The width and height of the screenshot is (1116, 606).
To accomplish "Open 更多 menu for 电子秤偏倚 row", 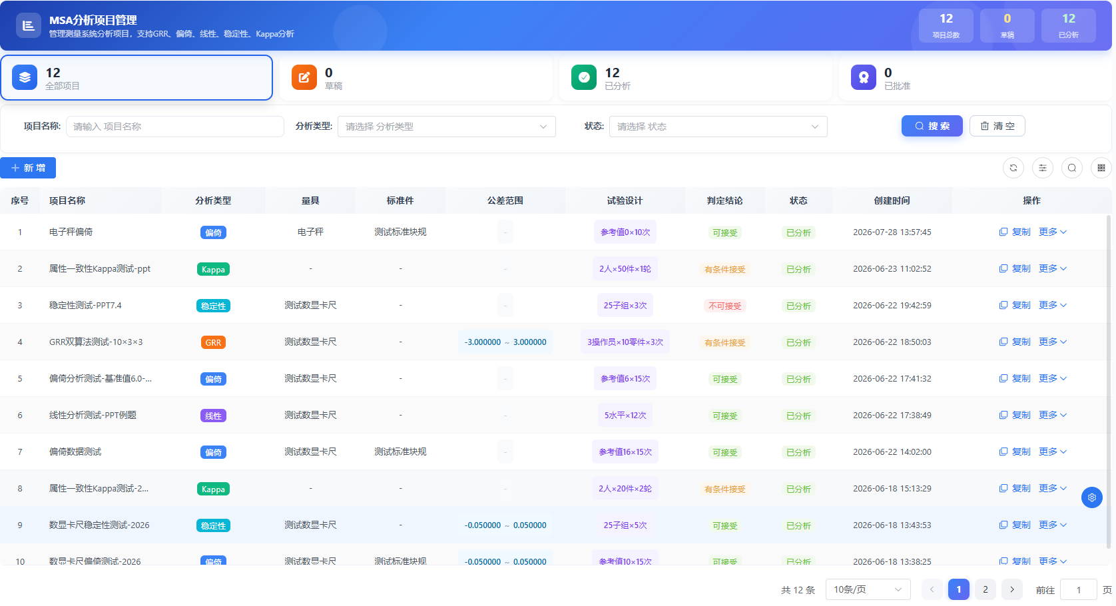I will [x=1053, y=232].
